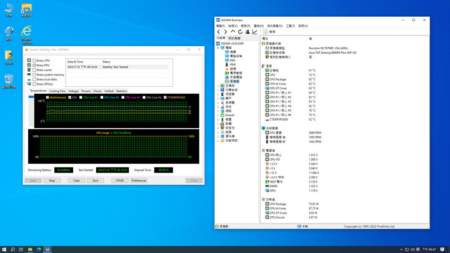Viewport: 450px width, 253px height.
Task: Switch to the Statistics tab
Action: 121,91
